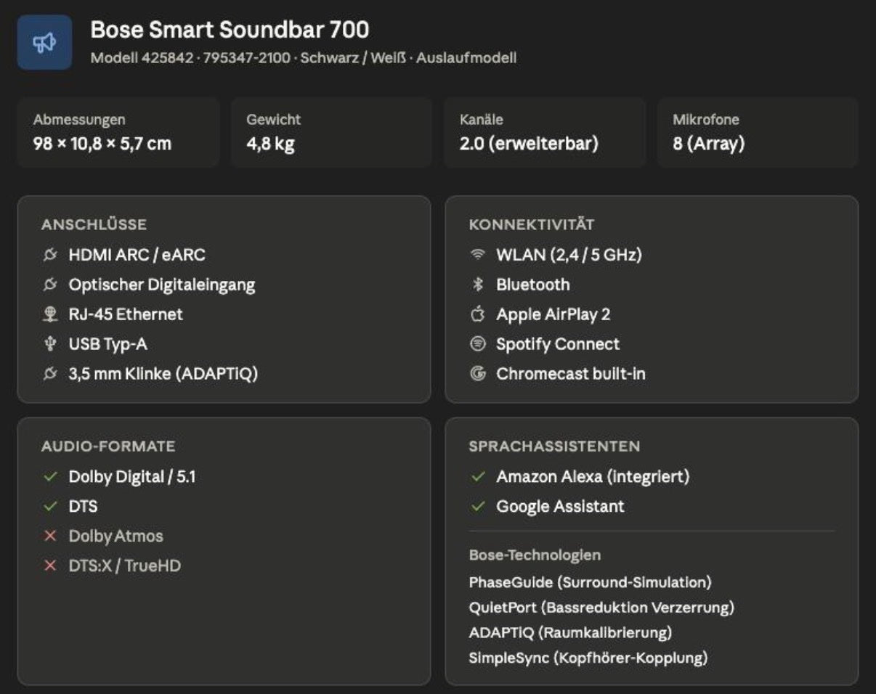Click the checkmark beside Google Assistant
The height and width of the screenshot is (694, 876).
point(477,507)
